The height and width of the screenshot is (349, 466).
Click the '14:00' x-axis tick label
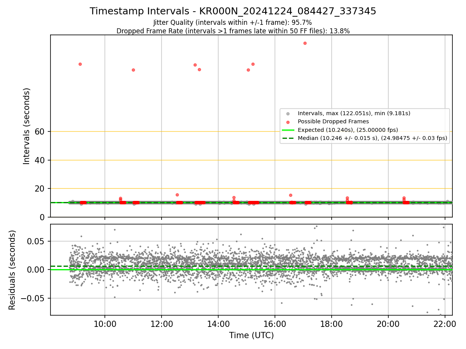pyautogui.click(x=218, y=324)
